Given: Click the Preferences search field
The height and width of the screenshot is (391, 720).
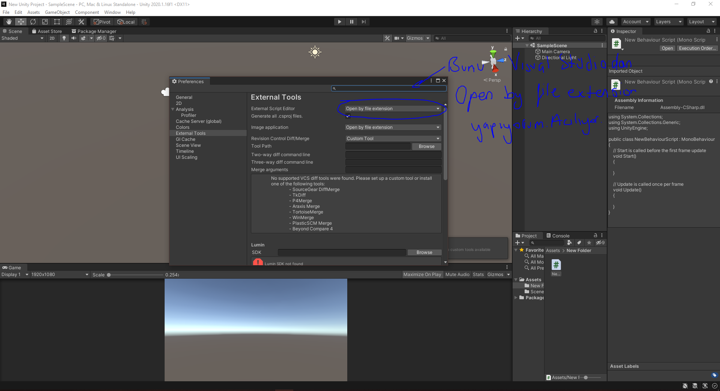Looking at the screenshot, I should click(x=389, y=88).
